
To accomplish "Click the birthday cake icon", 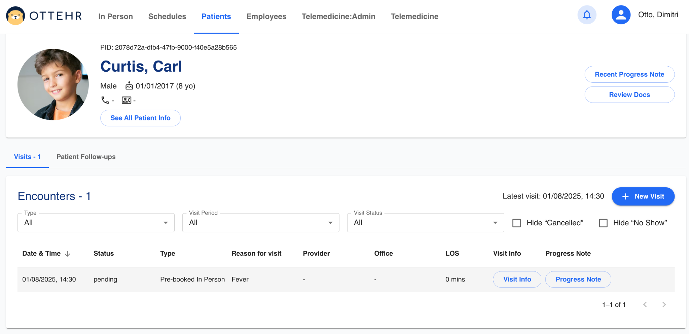I will coord(129,86).
